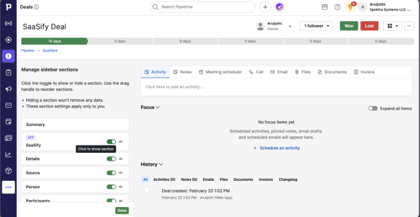Viewport: 420px width, 217px height.
Task: Open the More three-dots sidebar icon
Action: 8,187
